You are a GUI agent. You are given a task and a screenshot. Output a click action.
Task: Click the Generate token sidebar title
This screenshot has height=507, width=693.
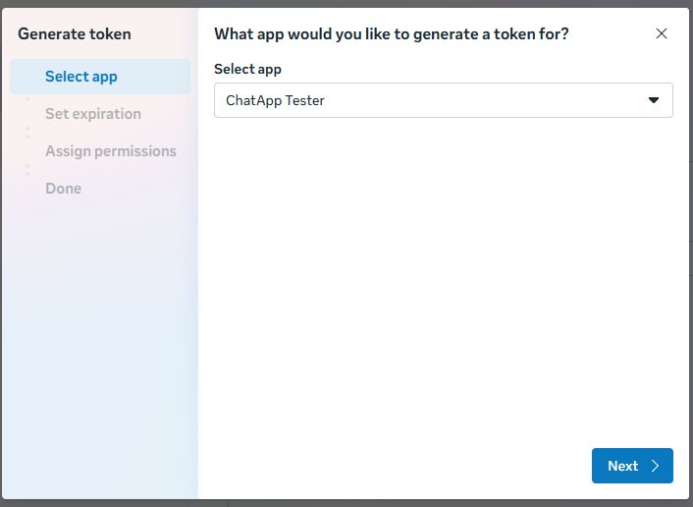pos(75,33)
